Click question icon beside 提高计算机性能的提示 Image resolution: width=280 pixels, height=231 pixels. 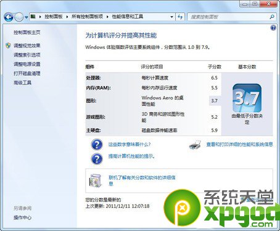pos(97,159)
